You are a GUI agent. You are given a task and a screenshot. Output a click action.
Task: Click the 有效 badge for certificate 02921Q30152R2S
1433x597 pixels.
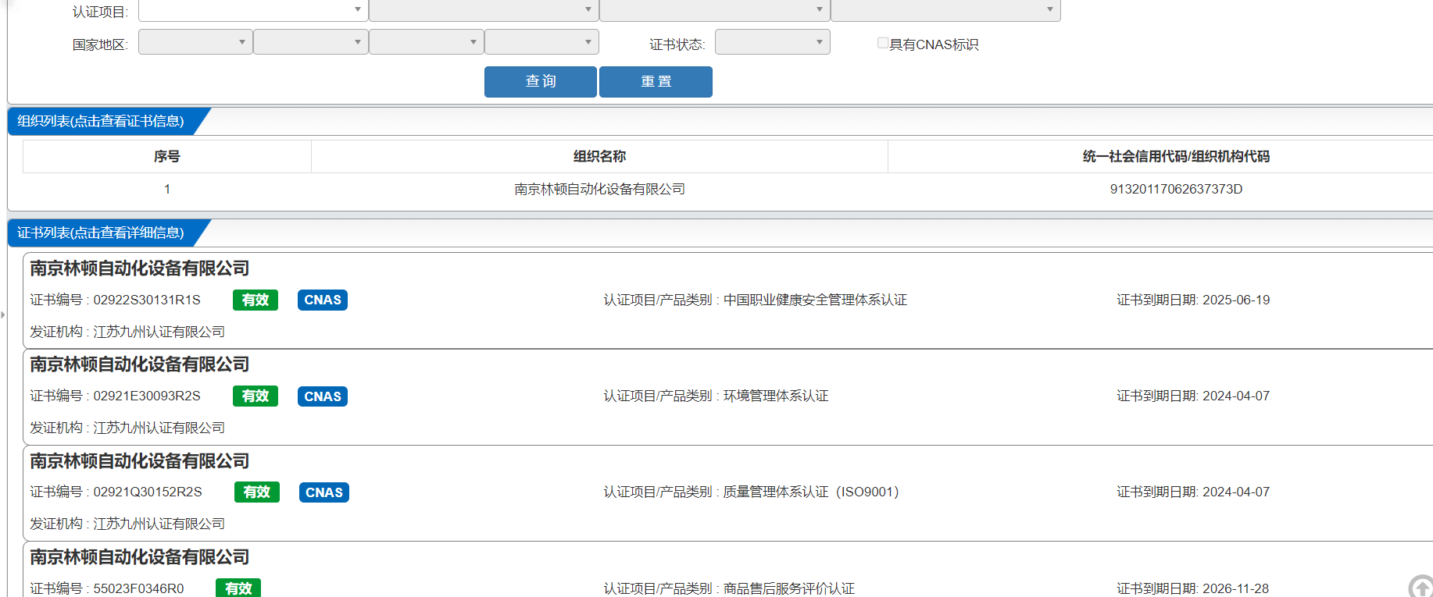point(257,492)
